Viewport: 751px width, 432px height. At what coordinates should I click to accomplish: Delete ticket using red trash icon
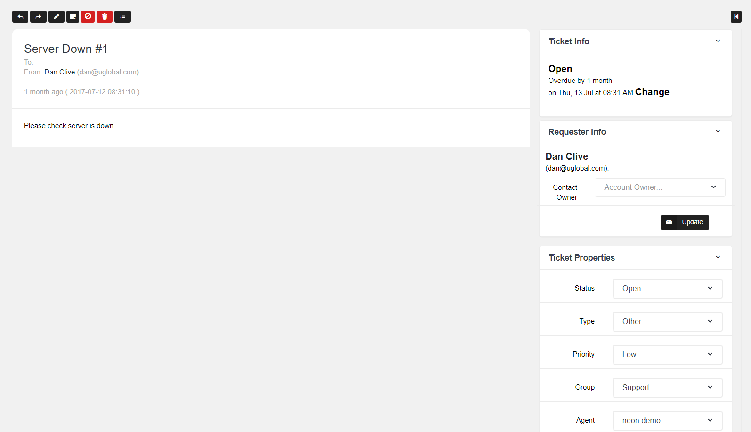coord(105,17)
